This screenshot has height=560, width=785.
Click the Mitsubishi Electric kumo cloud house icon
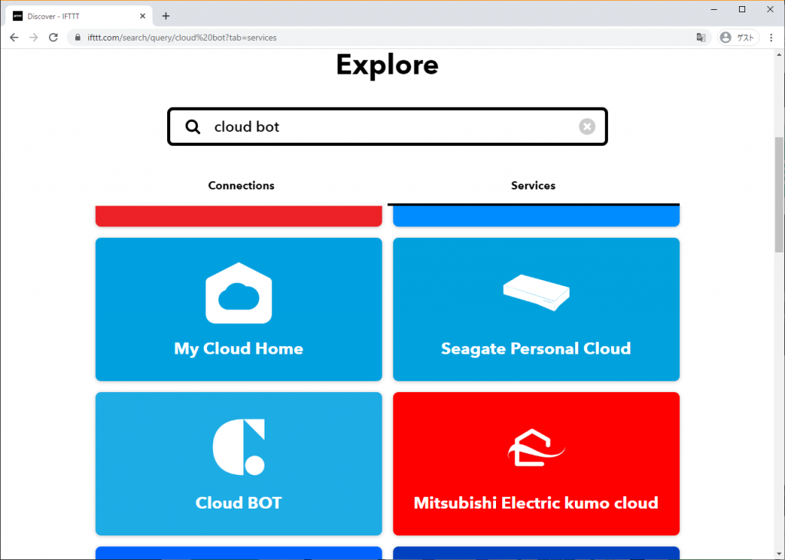click(x=536, y=447)
